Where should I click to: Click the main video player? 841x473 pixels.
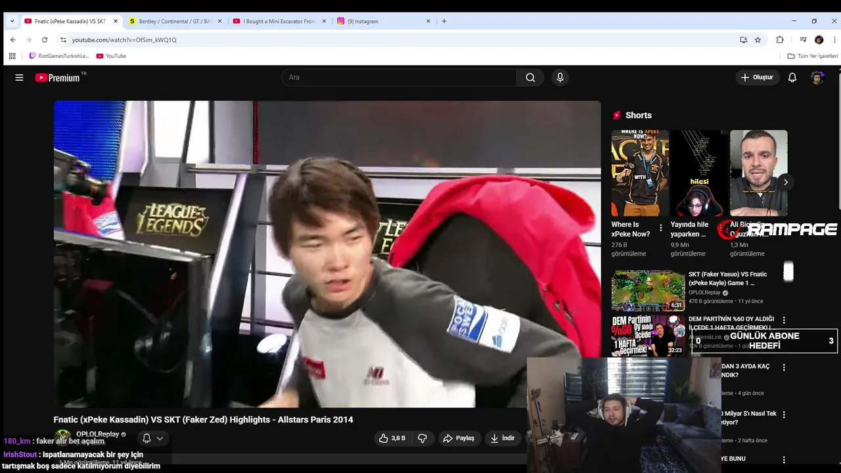click(x=327, y=254)
